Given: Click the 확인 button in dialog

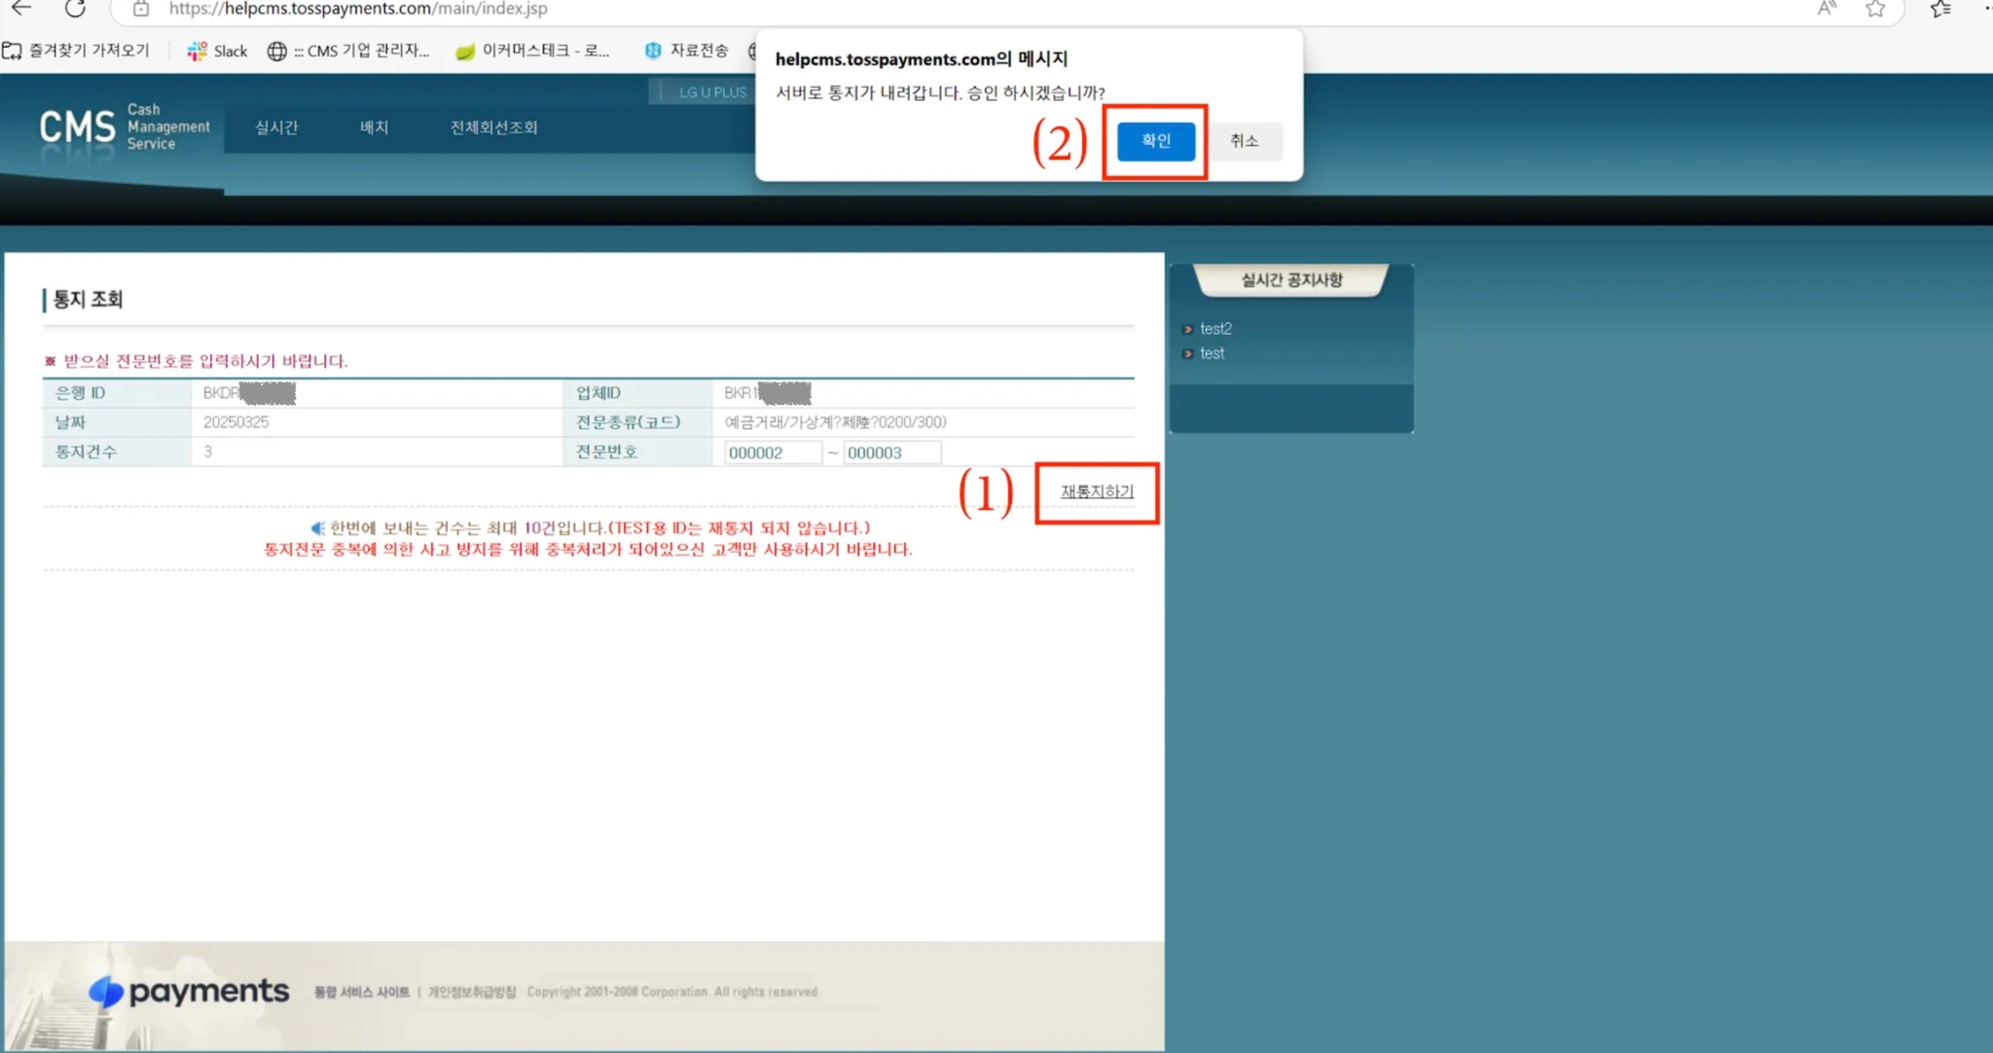Looking at the screenshot, I should click(1155, 141).
